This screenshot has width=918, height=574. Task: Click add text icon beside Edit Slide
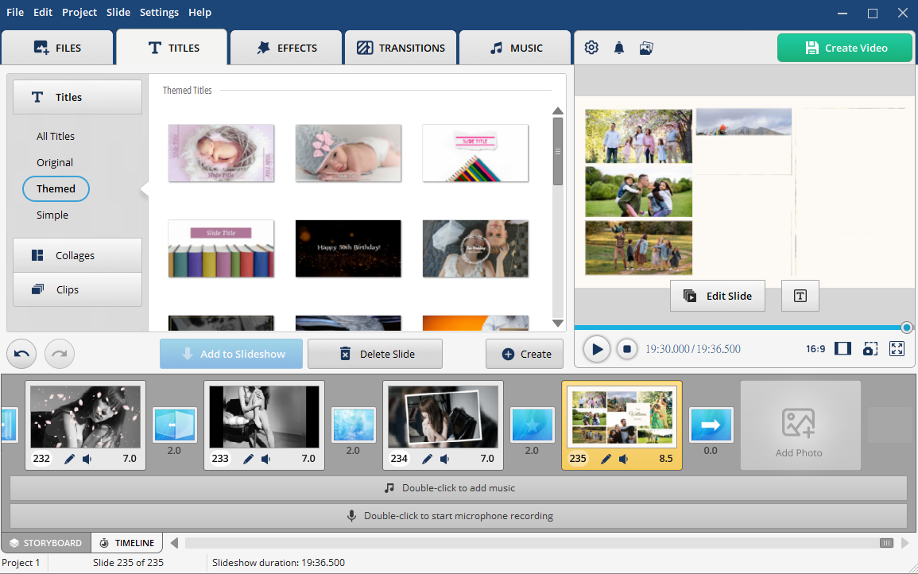800,296
